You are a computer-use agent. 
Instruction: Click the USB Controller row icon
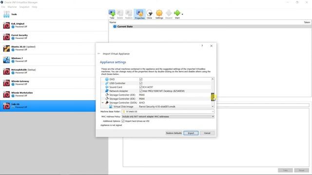tap(107, 83)
